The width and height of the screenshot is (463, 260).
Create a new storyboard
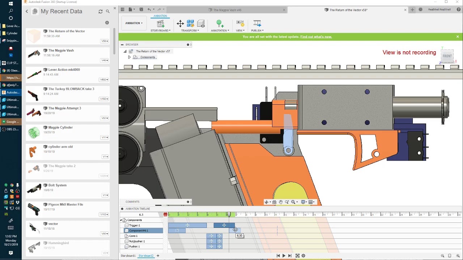tap(161, 24)
